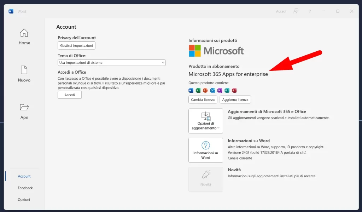Click Accedi in the title bar

[x=281, y=11]
